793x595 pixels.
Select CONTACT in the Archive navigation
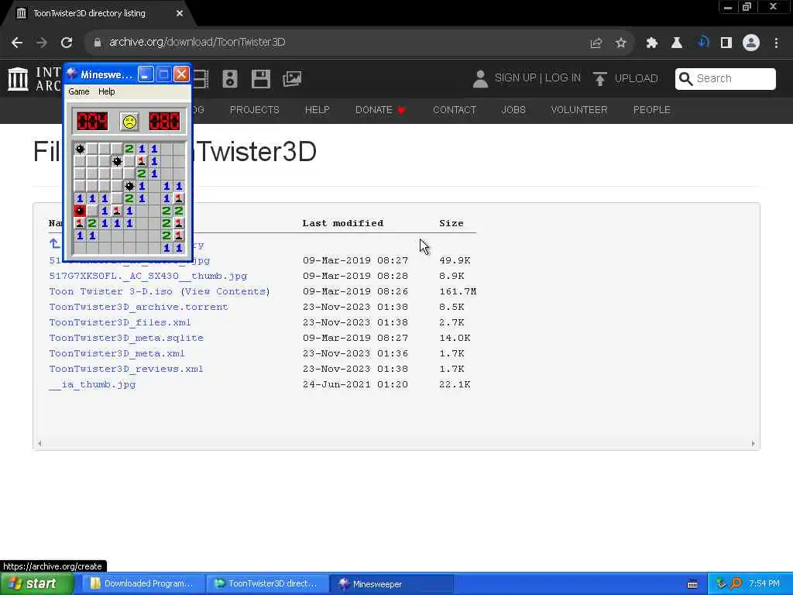coord(455,110)
